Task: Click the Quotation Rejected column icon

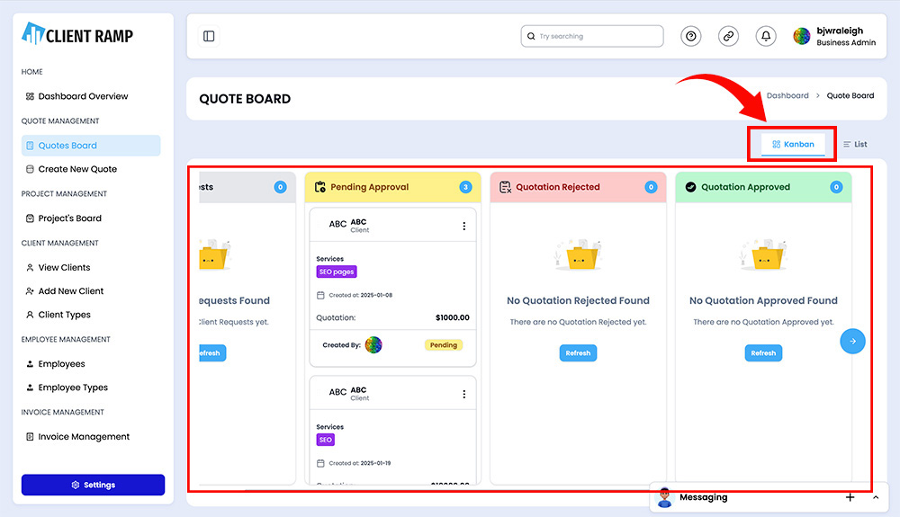Action: 505,187
